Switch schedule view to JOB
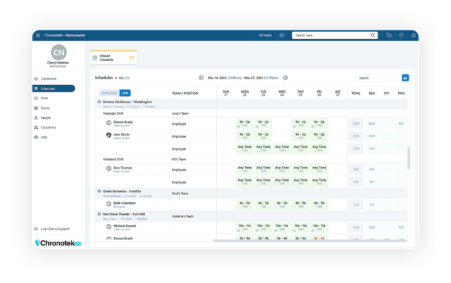This screenshot has height=283, width=451. click(125, 93)
